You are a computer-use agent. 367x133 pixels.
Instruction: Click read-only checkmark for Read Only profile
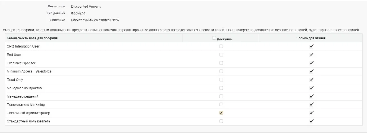(x=311, y=80)
